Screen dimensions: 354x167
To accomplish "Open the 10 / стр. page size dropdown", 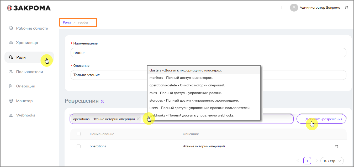I will pos(332,161).
